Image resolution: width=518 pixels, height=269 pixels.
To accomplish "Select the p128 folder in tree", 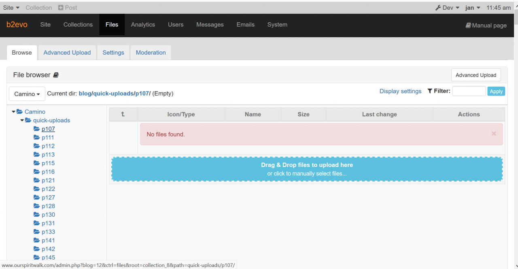I will pyautogui.click(x=48, y=206).
